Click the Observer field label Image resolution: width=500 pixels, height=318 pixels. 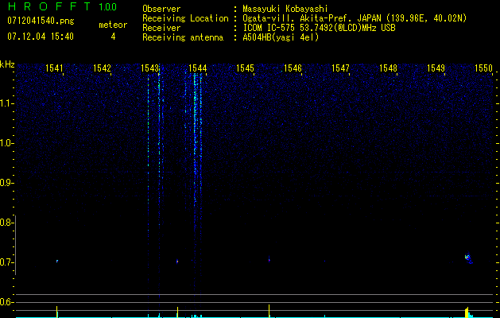161,9
